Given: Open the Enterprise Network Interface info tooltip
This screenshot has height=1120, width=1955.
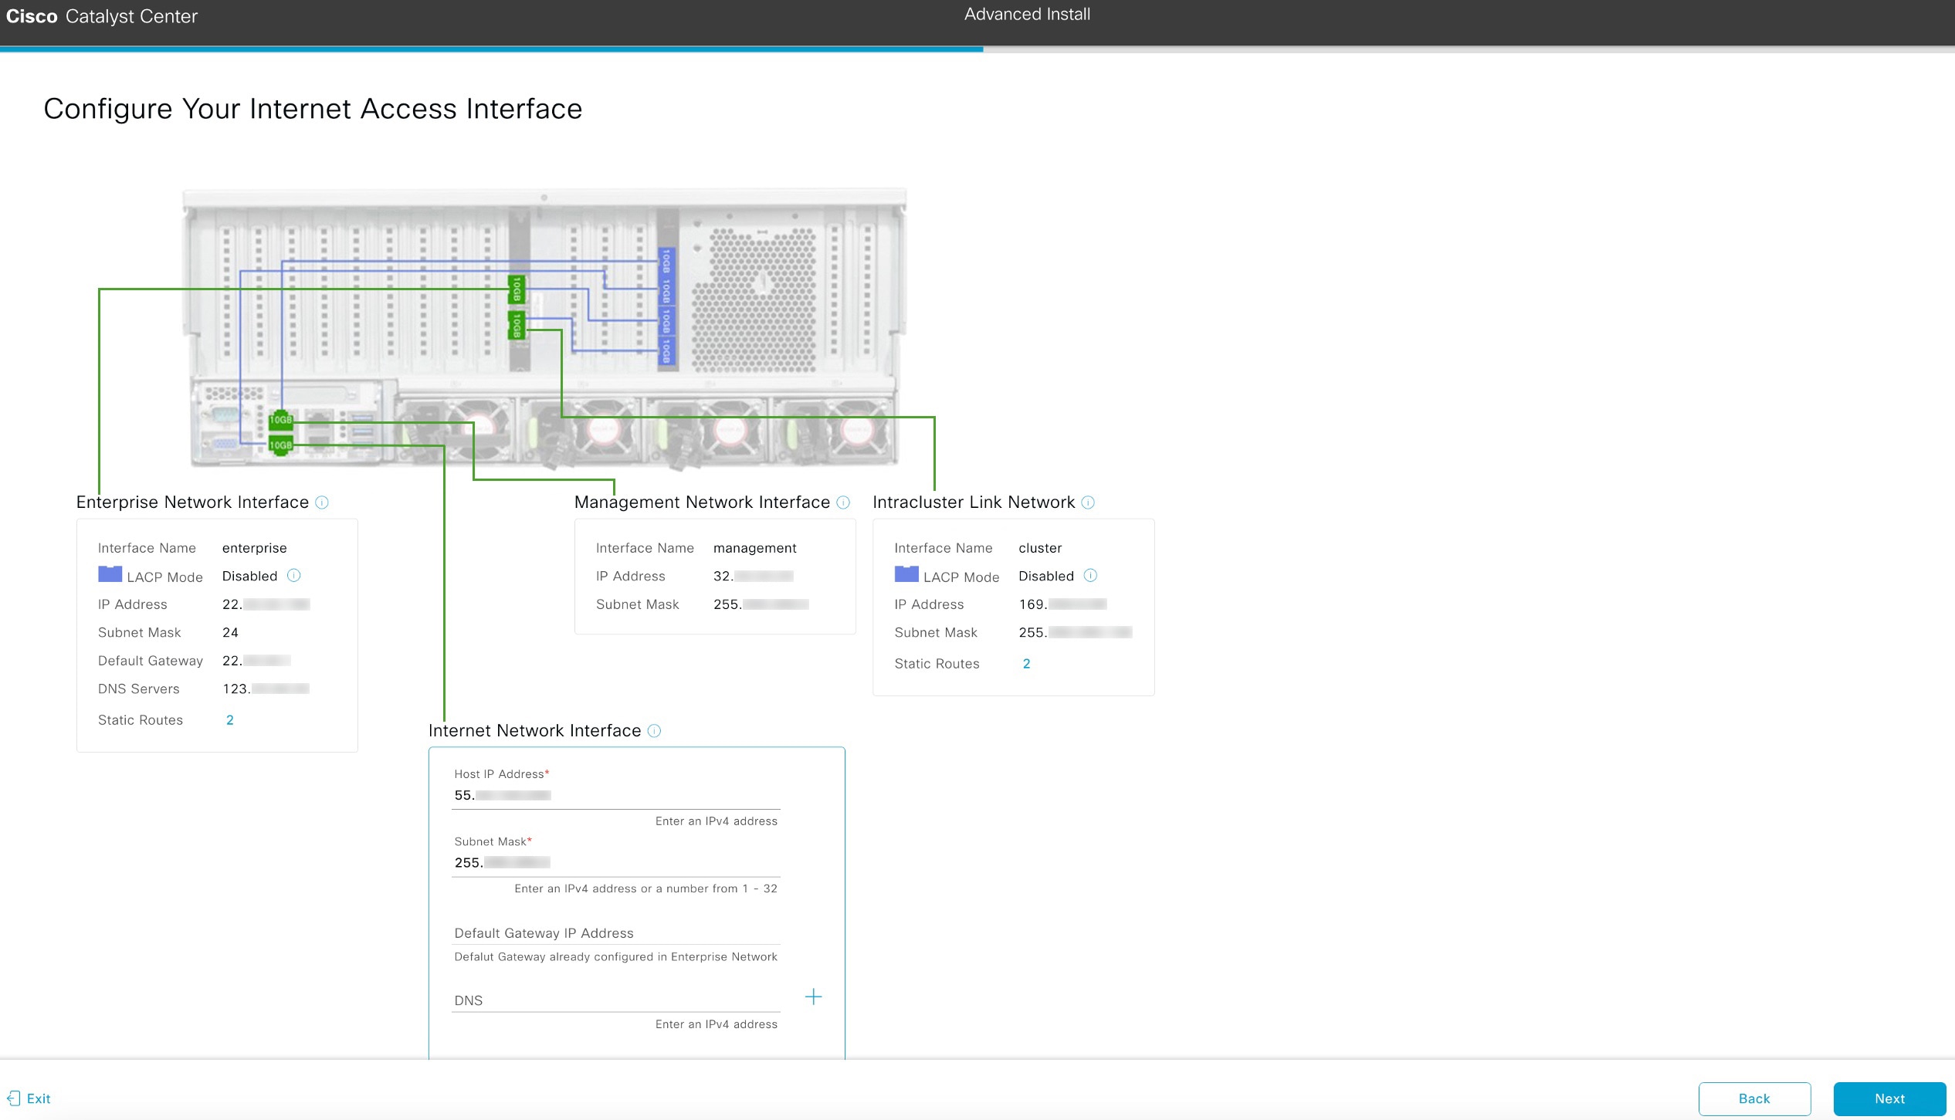Looking at the screenshot, I should coord(323,502).
